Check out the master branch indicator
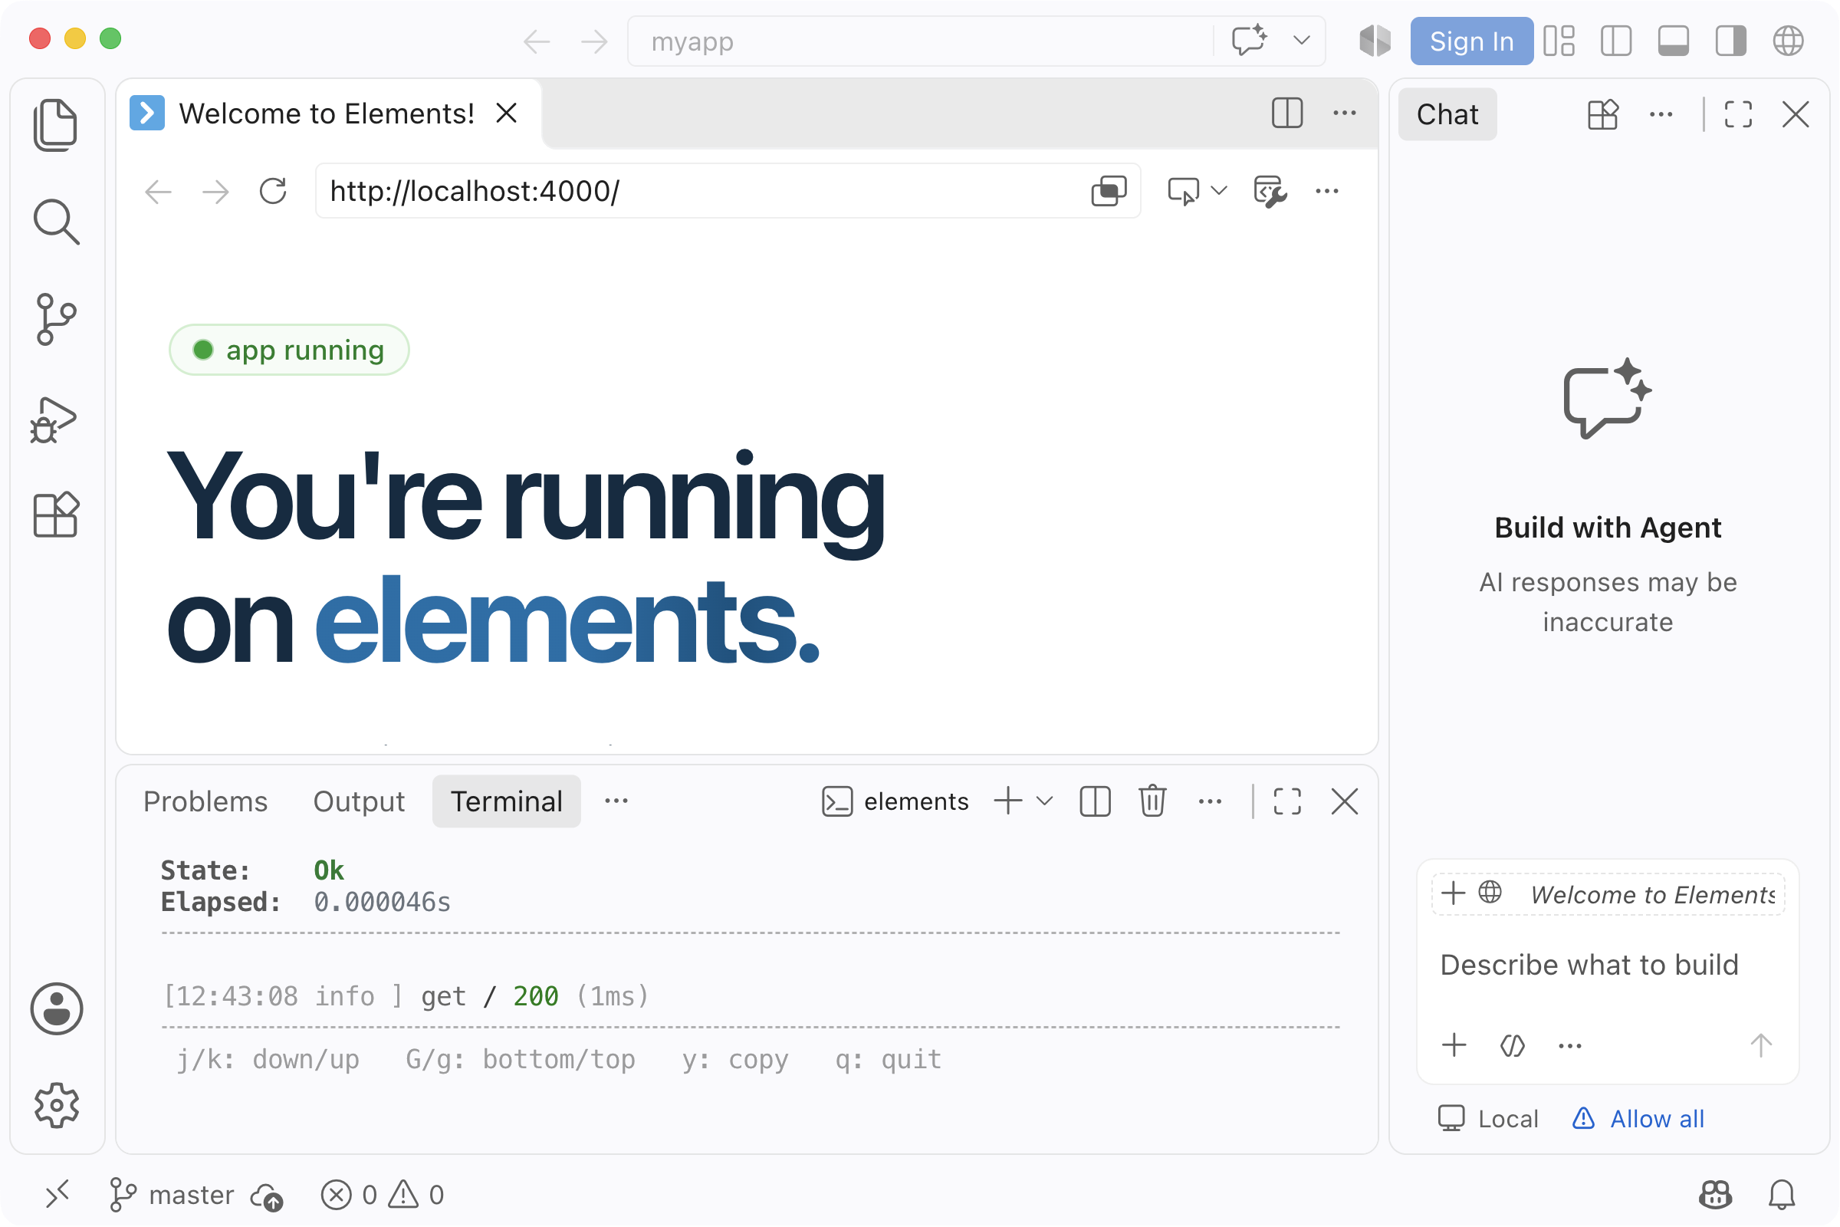 pyautogui.click(x=171, y=1195)
